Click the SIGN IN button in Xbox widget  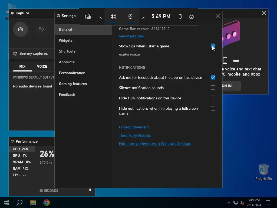point(231,86)
